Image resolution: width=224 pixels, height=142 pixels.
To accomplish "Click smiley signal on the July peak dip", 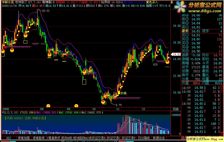I will 26,35.
